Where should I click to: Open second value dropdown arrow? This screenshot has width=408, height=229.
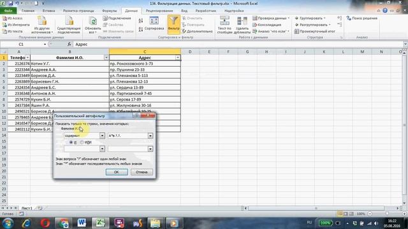(150, 149)
